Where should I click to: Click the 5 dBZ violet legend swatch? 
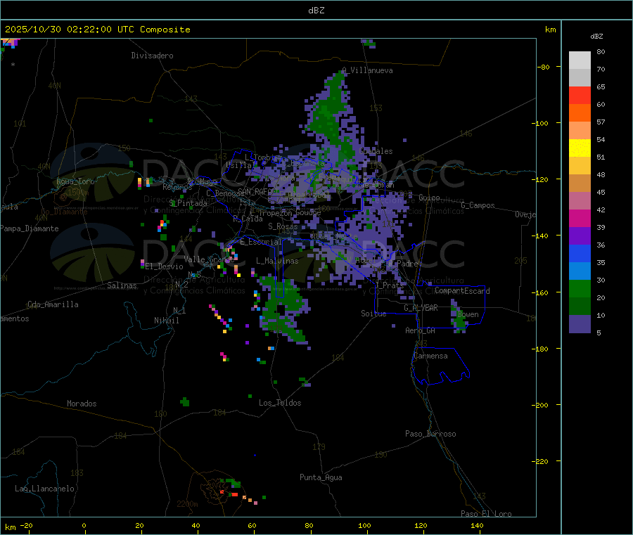coord(580,324)
